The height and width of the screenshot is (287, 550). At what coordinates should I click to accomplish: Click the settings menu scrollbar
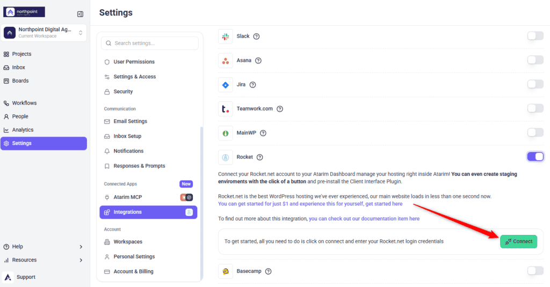201,204
